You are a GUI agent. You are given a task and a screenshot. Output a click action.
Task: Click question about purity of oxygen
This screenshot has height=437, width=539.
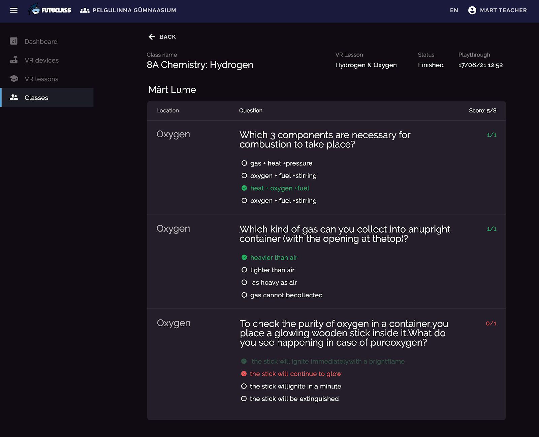point(344,333)
